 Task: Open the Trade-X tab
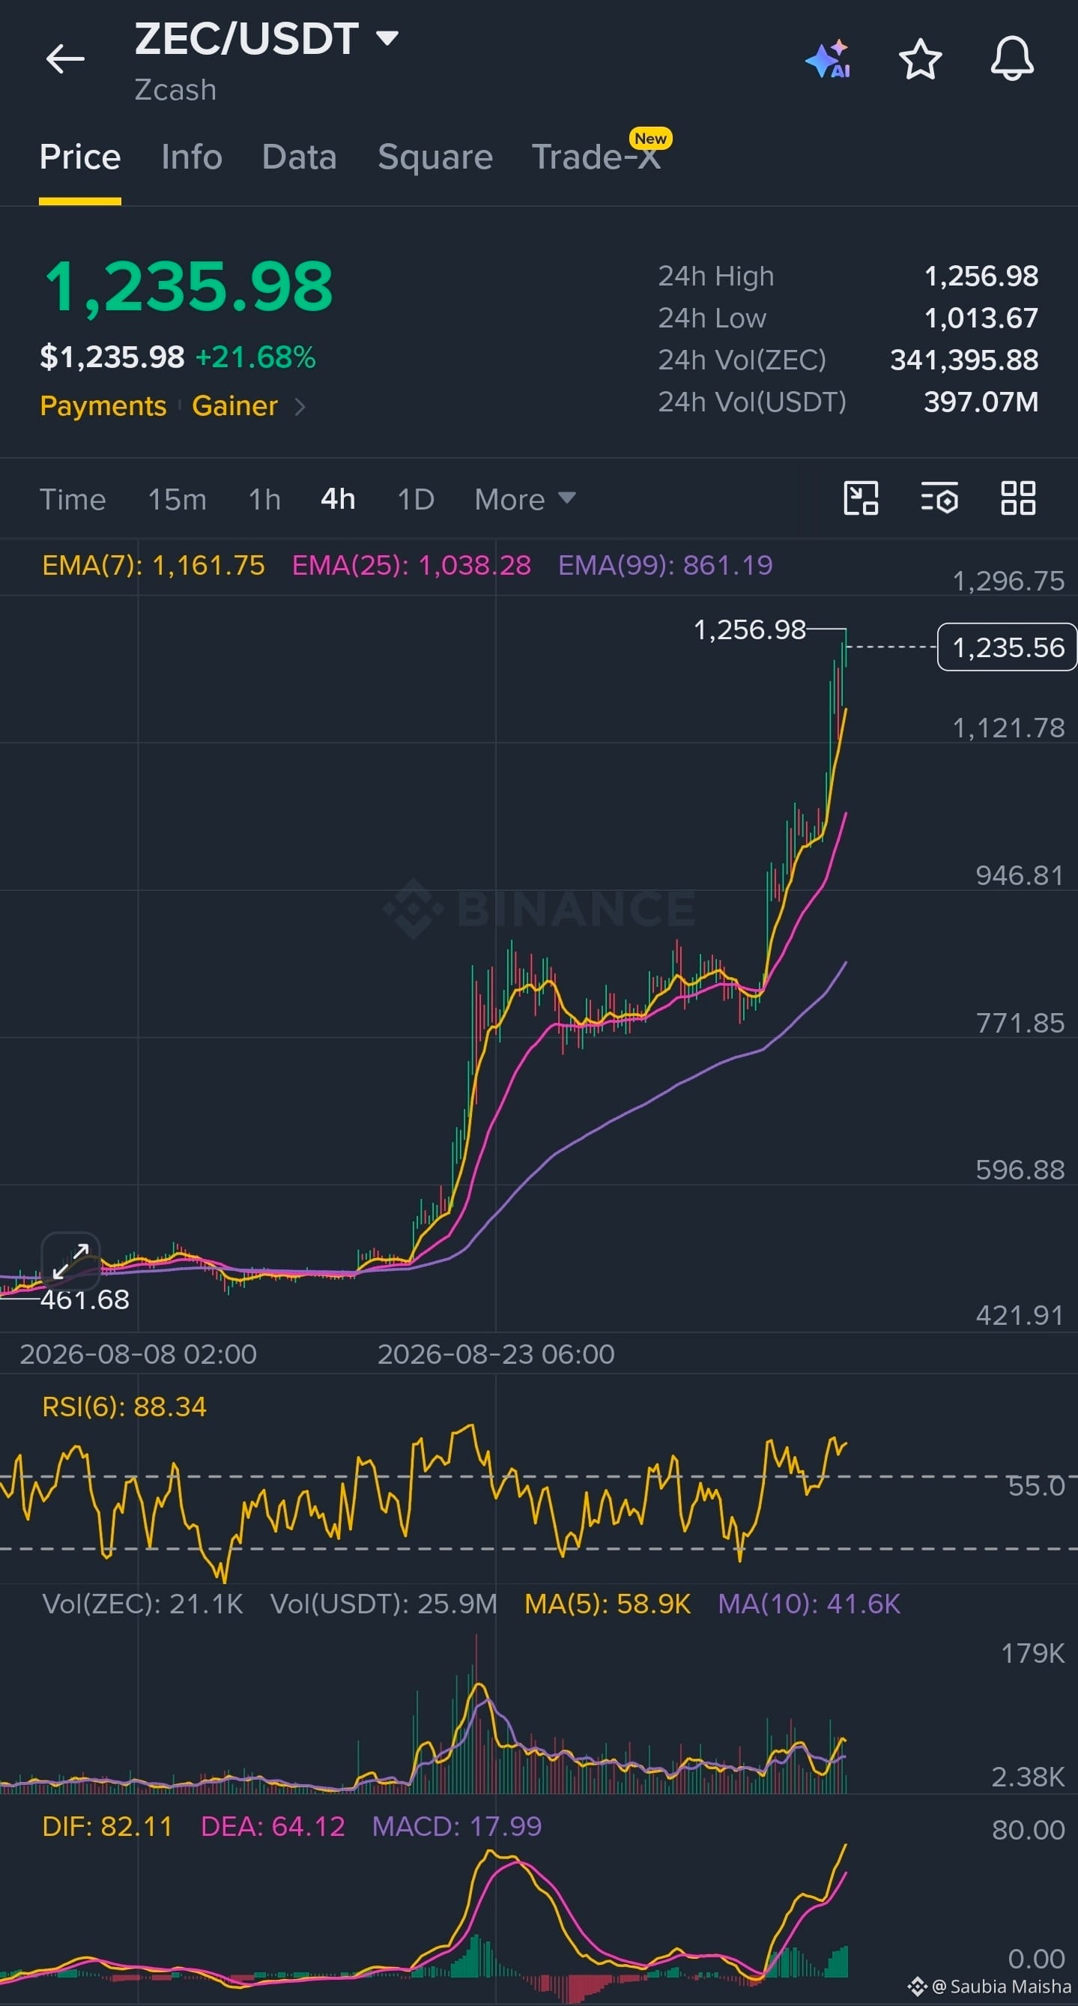click(596, 157)
